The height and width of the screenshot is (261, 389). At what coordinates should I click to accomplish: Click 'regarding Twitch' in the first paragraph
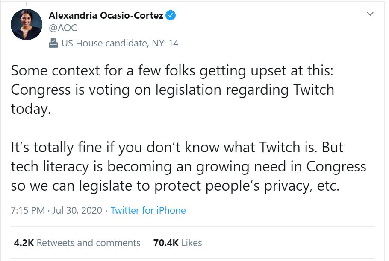click(280, 90)
